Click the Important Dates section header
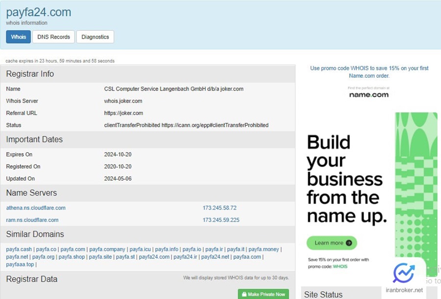The height and width of the screenshot is (299, 441). (x=34, y=139)
